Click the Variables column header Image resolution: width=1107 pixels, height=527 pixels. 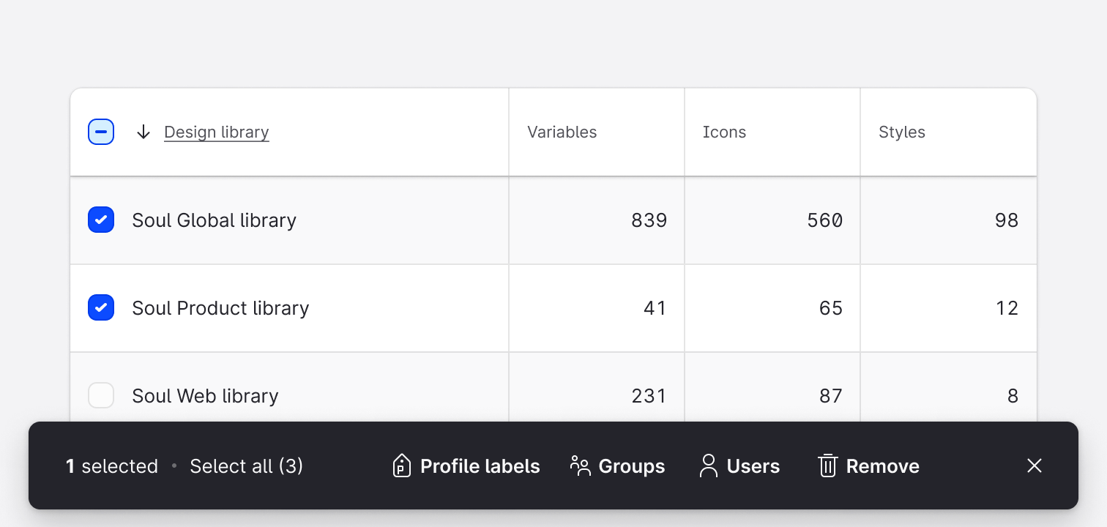tap(562, 132)
